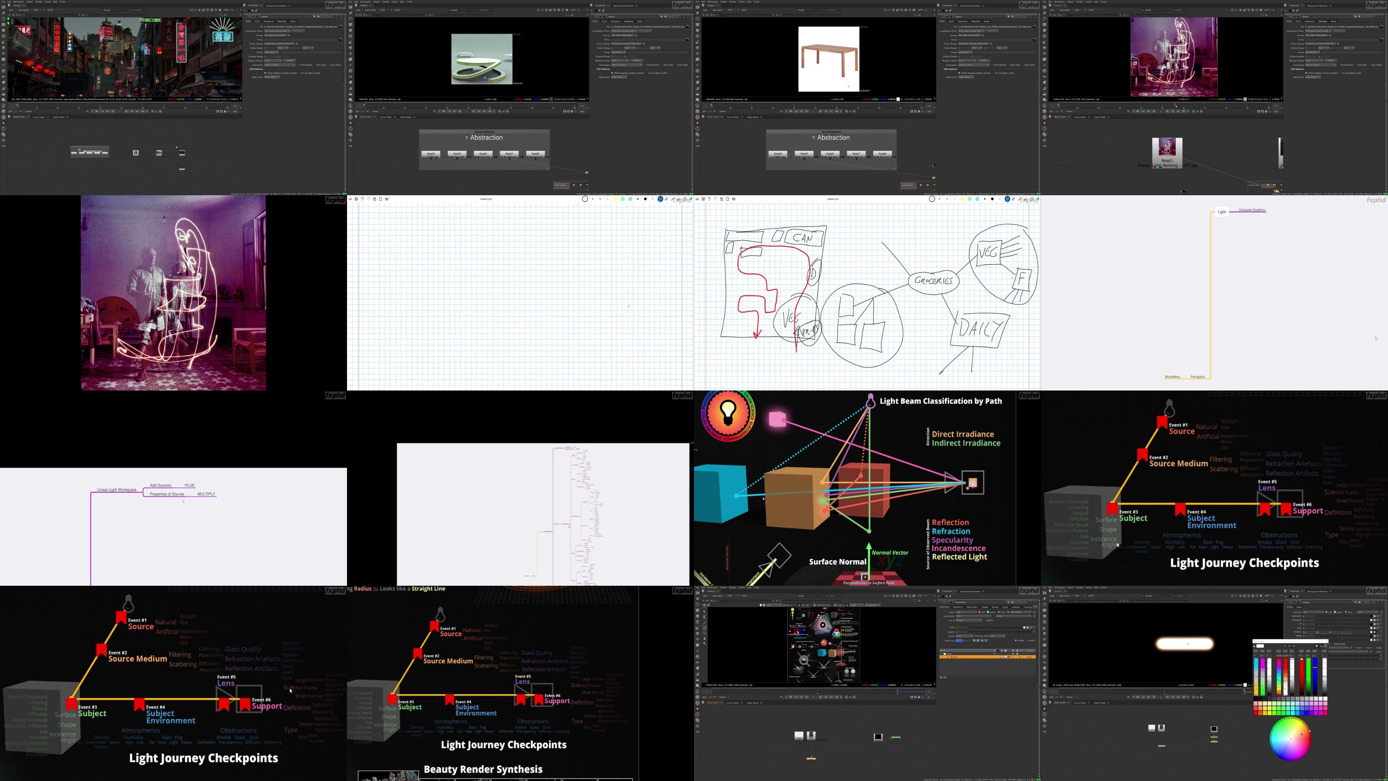Check do not attach prefix in neon-street frame

(300, 73)
